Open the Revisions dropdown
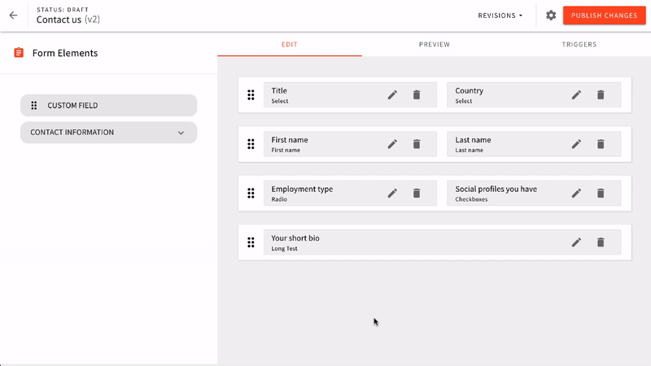Image resolution: width=651 pixels, height=366 pixels. [x=500, y=15]
